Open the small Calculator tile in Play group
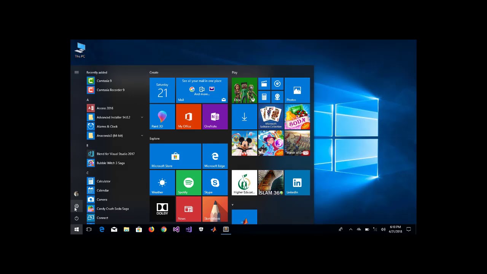The width and height of the screenshot is (487, 274). pos(264,97)
